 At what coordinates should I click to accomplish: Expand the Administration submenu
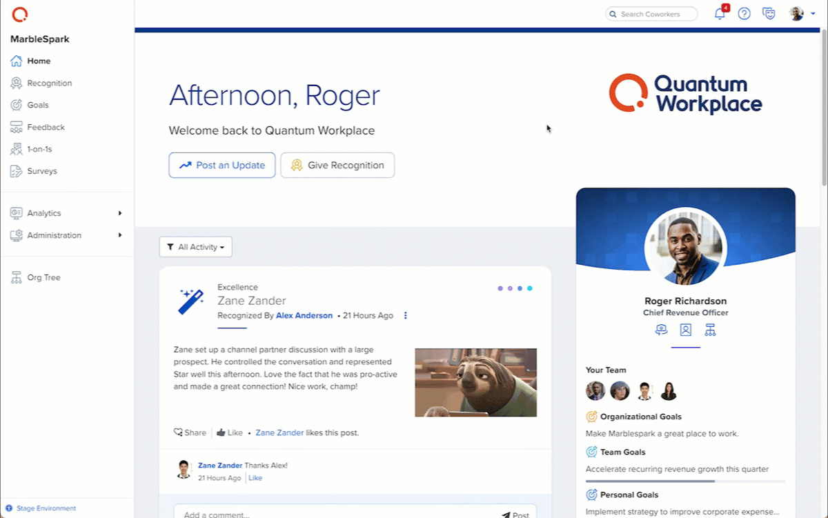120,235
